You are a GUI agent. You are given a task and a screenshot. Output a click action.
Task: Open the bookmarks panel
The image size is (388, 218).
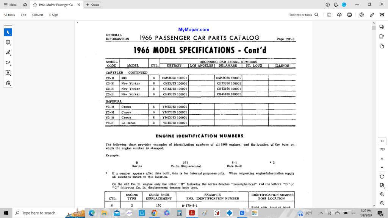[382, 36]
